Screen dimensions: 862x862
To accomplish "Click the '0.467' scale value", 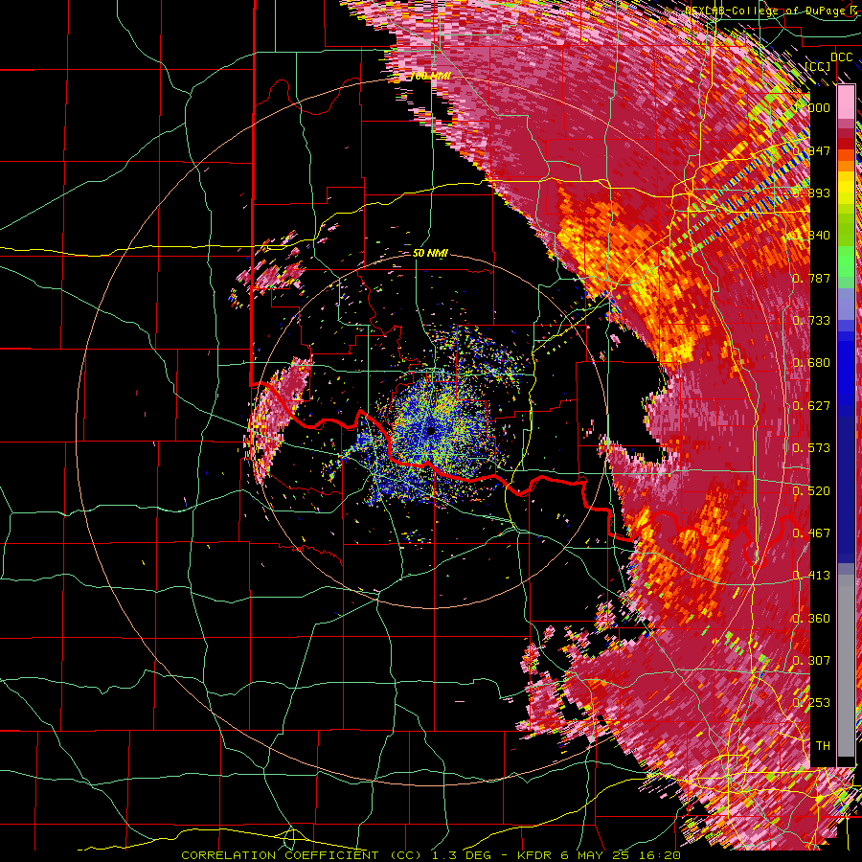I will (812, 533).
